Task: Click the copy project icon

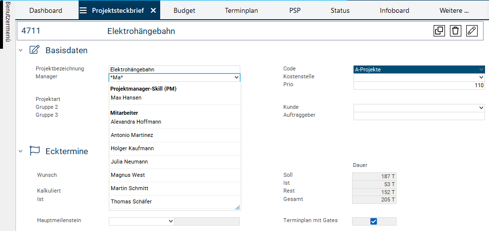Action: (x=439, y=31)
